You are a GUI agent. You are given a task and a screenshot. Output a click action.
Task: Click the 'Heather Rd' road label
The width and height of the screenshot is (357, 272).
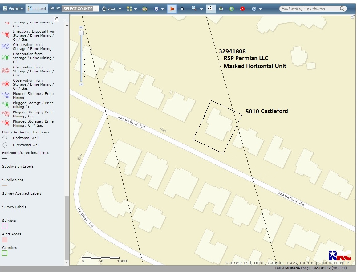click(85, 217)
